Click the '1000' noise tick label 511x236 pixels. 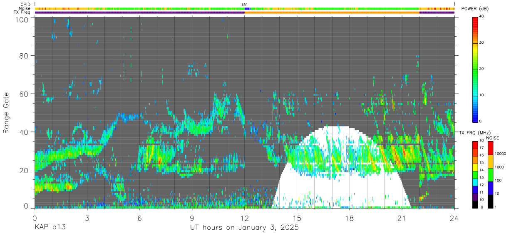click(499, 167)
